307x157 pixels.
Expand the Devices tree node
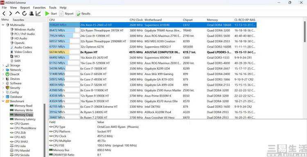coord(3,79)
